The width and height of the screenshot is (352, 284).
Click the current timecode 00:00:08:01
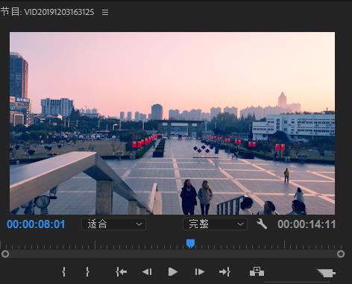click(x=36, y=224)
